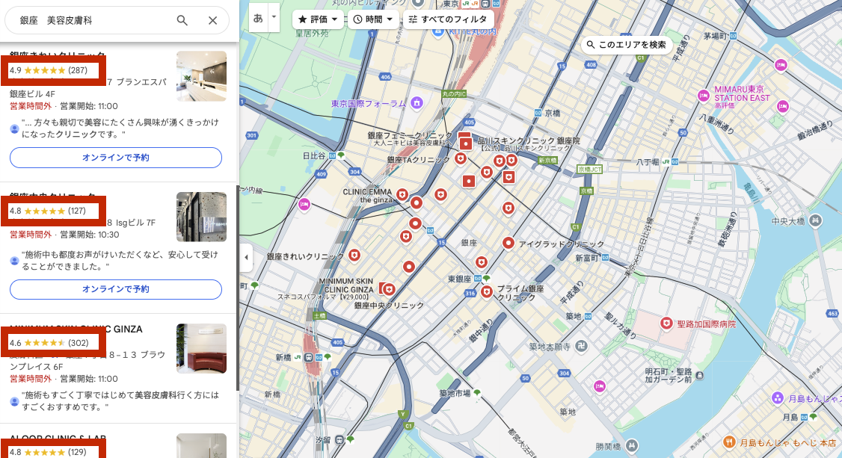Click the CLINIC EMMA the ginza pin
Screen dimensions: 842x458
click(x=402, y=194)
